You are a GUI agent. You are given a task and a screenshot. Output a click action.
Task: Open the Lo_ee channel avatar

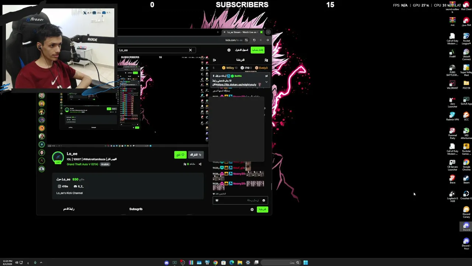[x=58, y=158]
